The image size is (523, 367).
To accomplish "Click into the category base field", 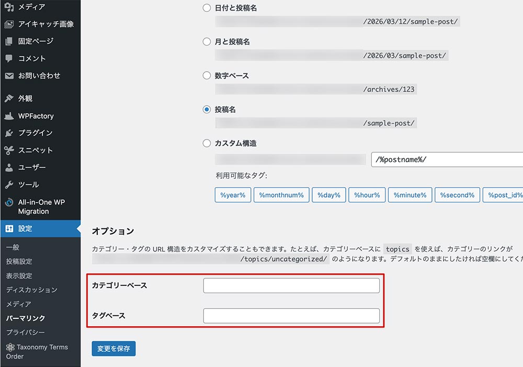I will tap(291, 285).
